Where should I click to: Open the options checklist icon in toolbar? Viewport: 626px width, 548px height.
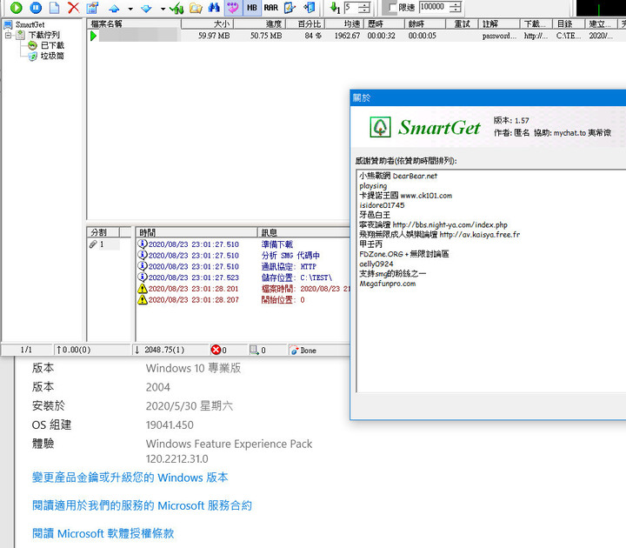[x=290, y=8]
